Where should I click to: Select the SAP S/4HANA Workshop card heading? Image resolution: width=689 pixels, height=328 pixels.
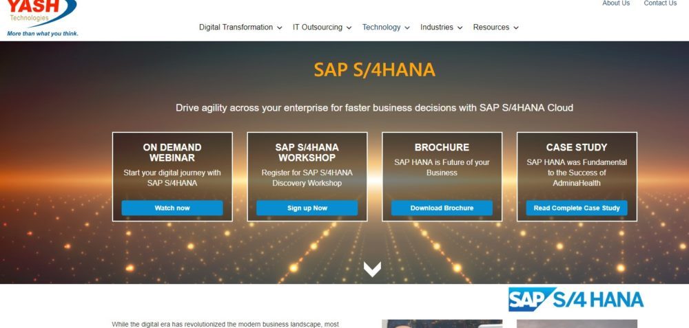click(x=307, y=153)
